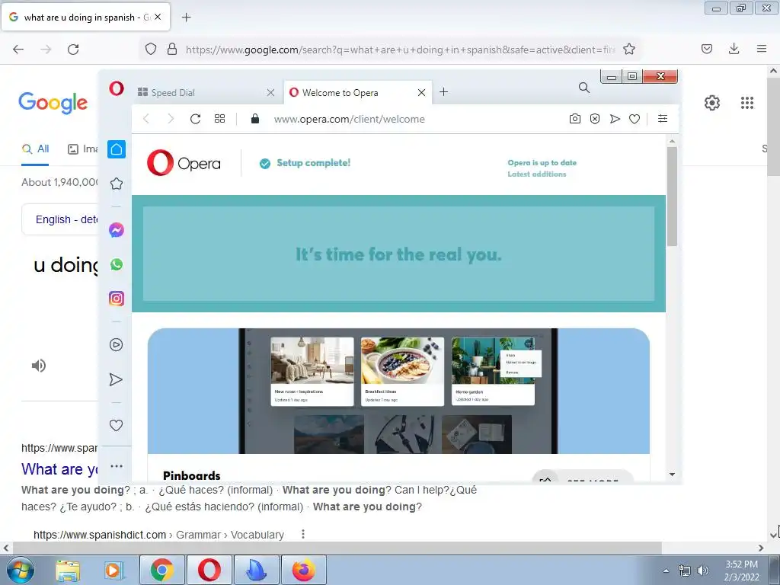
Task: Open the volume control in system tray
Action: pos(702,571)
